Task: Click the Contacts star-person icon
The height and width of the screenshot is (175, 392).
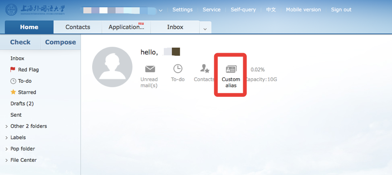Action: point(205,69)
